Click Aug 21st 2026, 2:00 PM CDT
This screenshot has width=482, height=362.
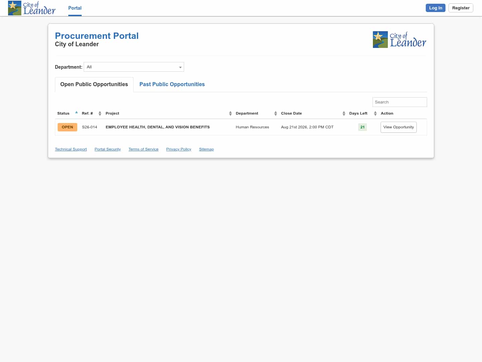[307, 127]
